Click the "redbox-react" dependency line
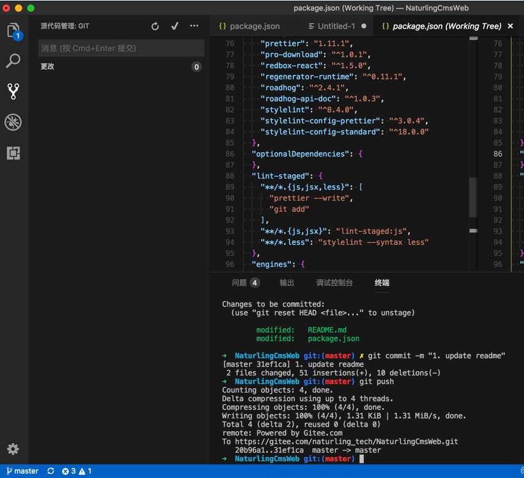 (x=315, y=66)
